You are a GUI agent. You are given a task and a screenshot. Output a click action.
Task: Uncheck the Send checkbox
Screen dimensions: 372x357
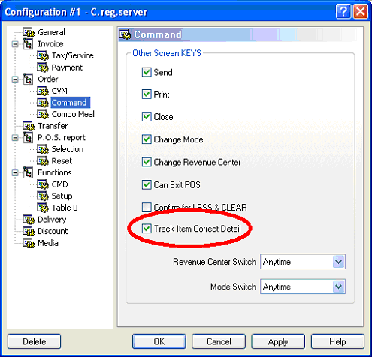click(x=147, y=72)
